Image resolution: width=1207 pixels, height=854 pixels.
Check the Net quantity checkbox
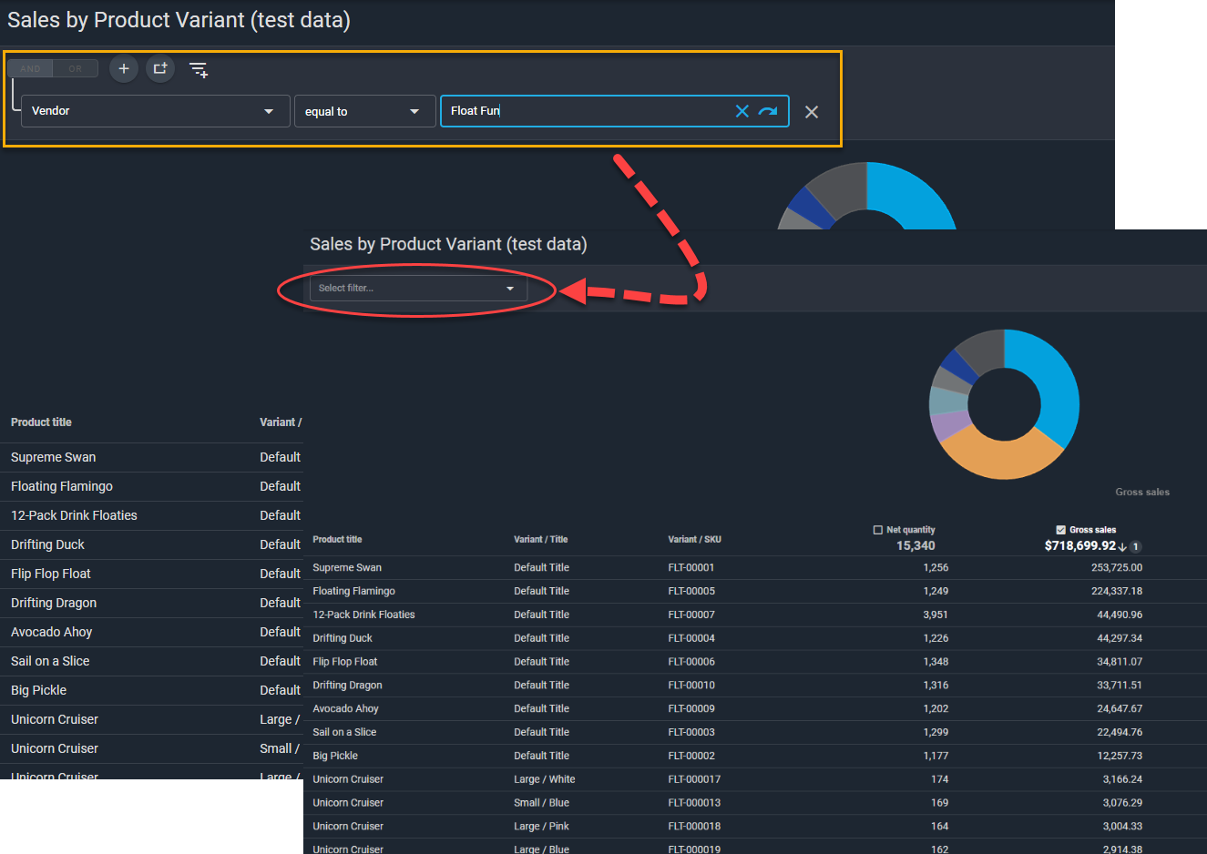[x=878, y=530]
